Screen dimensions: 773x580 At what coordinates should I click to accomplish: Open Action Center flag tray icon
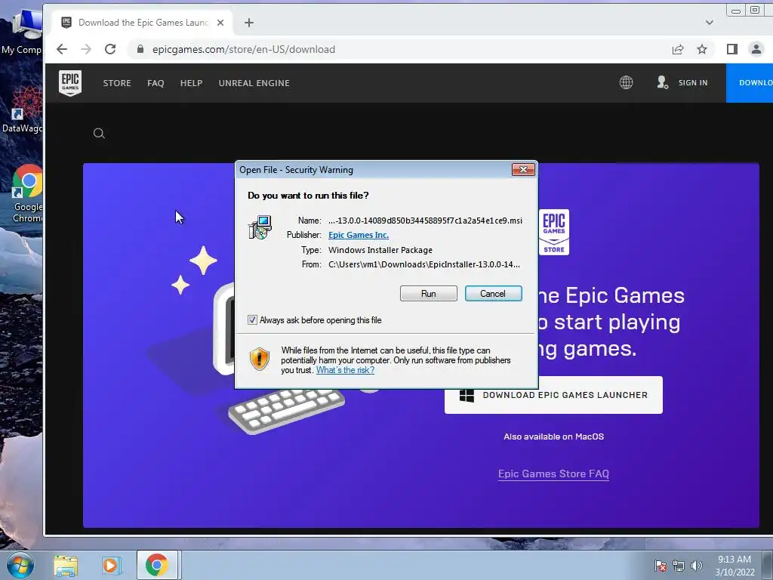[661, 566]
